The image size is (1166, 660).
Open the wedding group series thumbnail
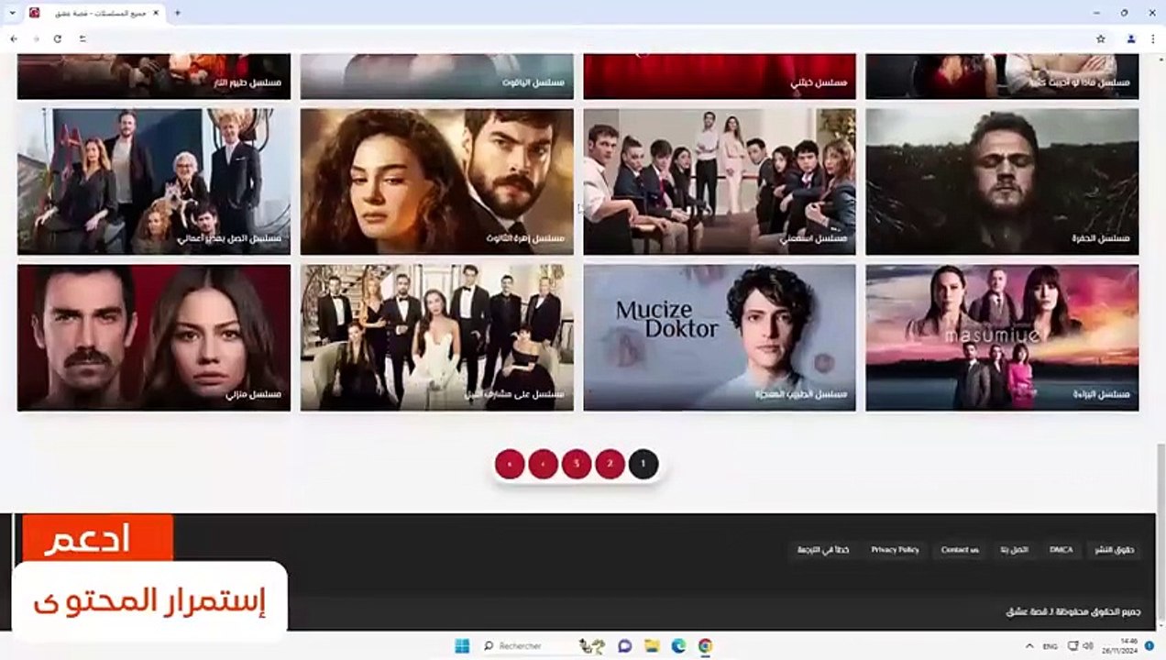click(437, 337)
